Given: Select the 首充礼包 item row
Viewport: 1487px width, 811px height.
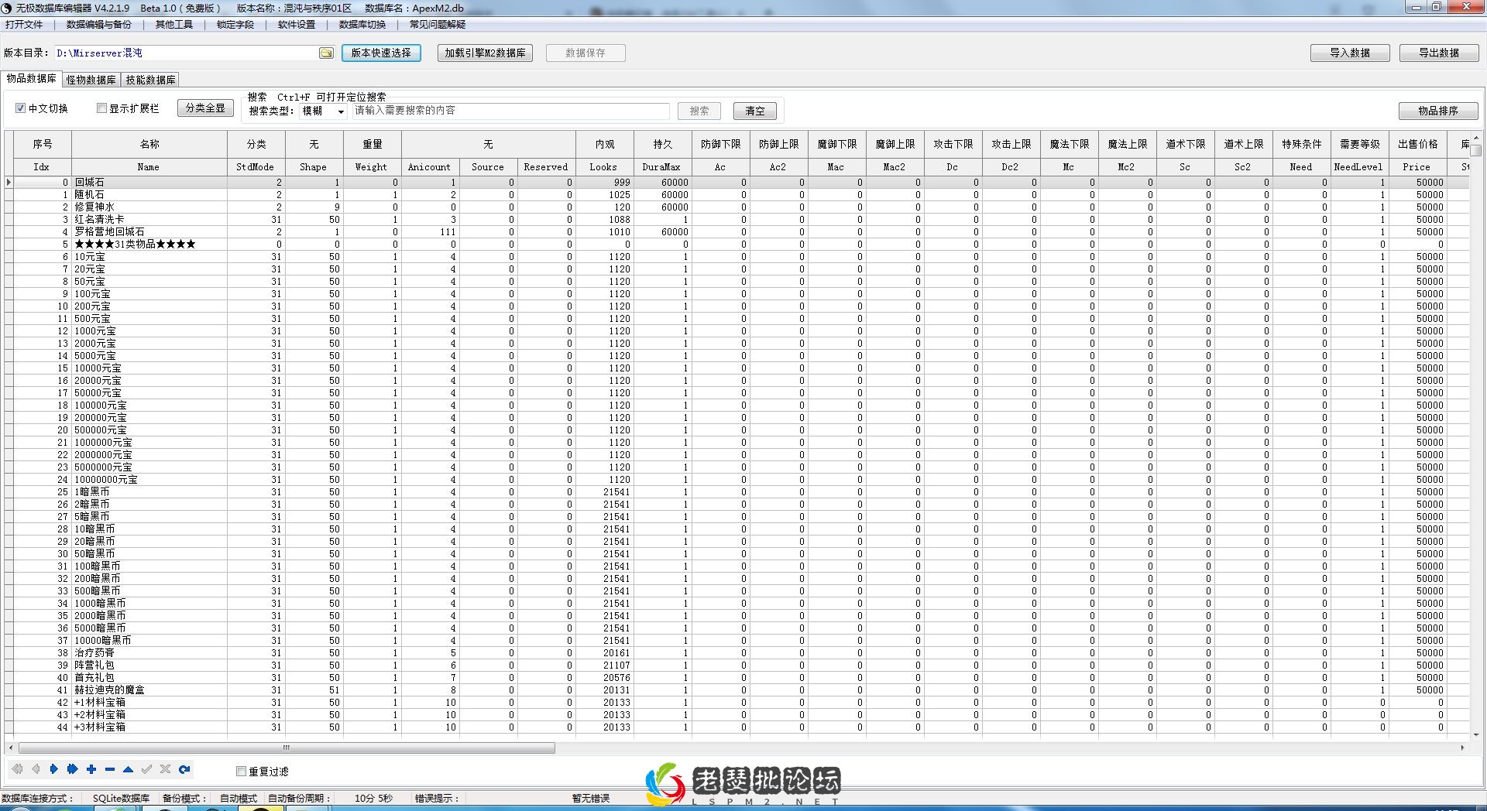Looking at the screenshot, I should pyautogui.click(x=736, y=678).
